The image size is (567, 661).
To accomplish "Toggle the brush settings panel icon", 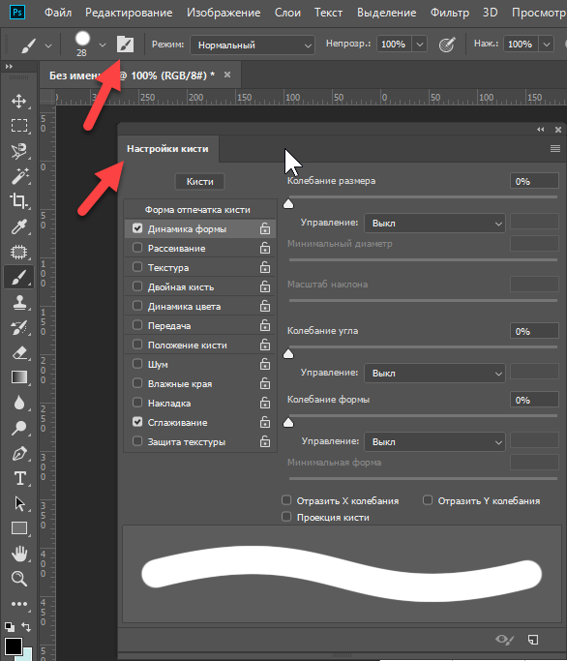I will point(125,45).
